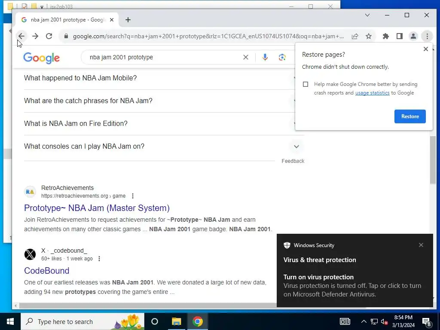This screenshot has height=330, width=440.
Task: Expand 'What happened to NBA Jam Mobile?' question
Action: pyautogui.click(x=160, y=78)
